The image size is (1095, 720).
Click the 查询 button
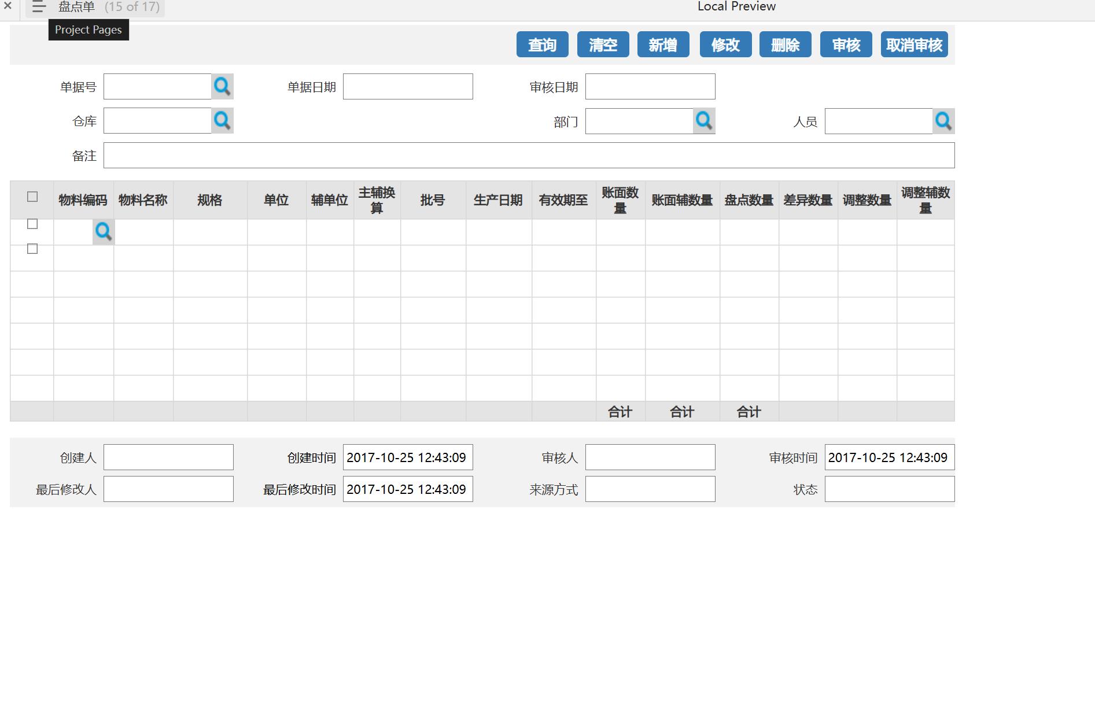coord(543,45)
